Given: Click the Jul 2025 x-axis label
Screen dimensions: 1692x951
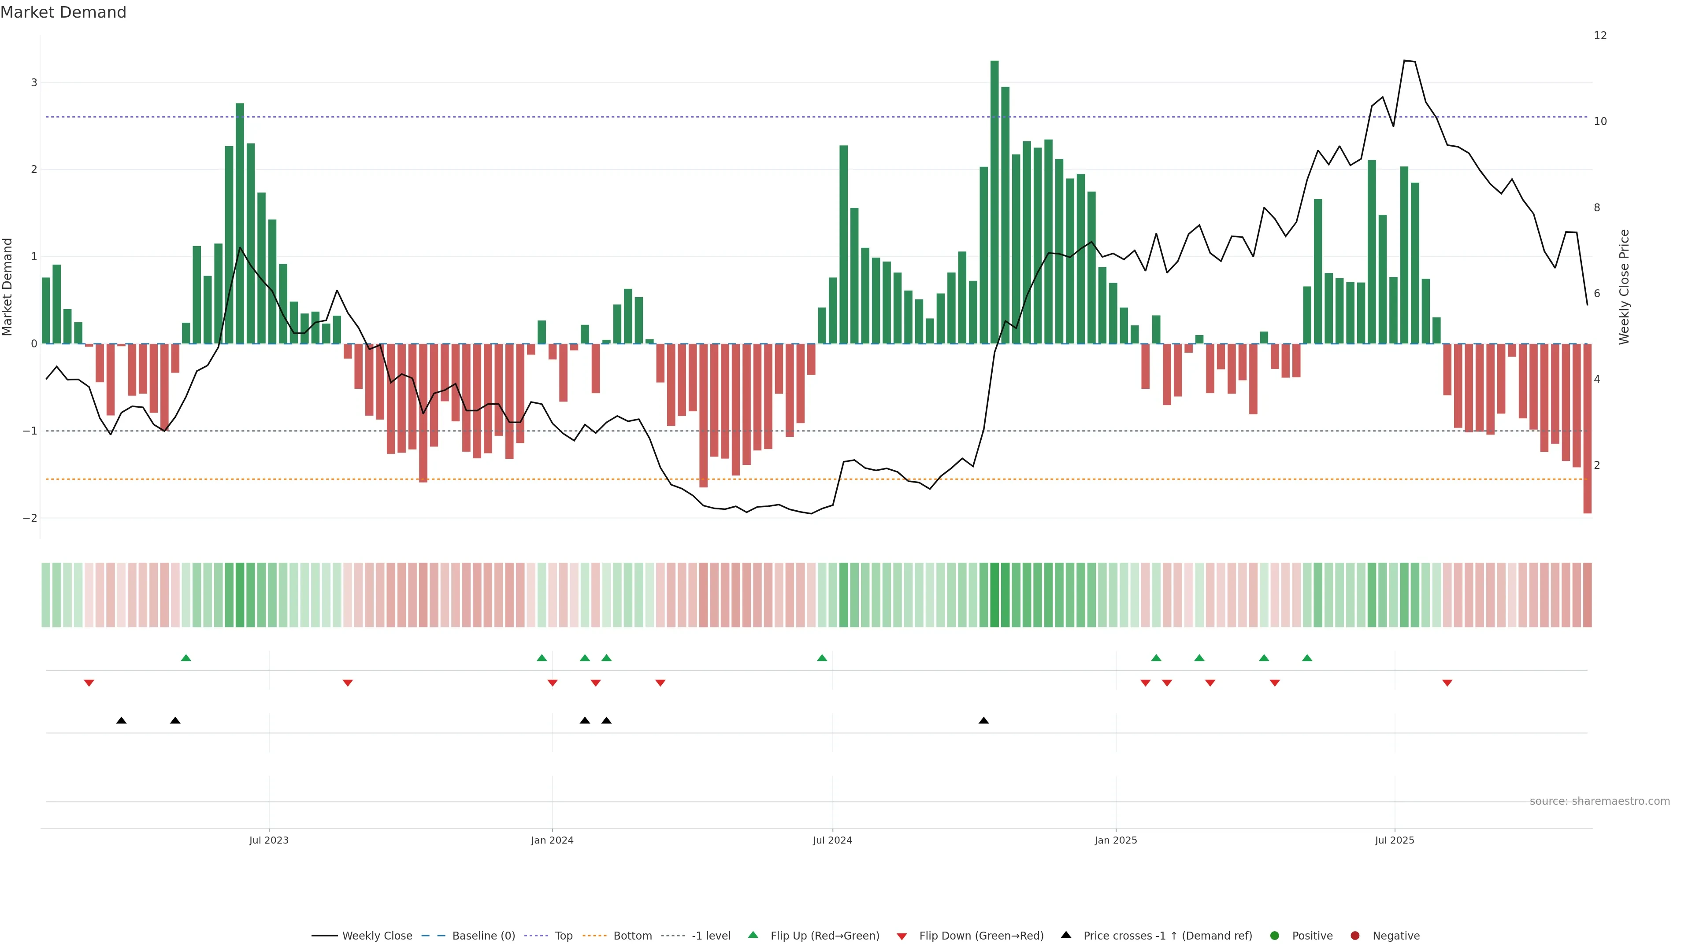Looking at the screenshot, I should pyautogui.click(x=1394, y=840).
